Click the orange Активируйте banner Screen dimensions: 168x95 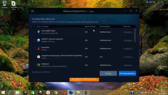pos(84,80)
